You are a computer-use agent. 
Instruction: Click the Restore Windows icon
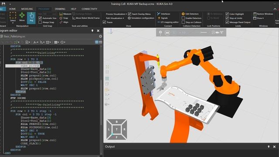[x=255, y=14]
